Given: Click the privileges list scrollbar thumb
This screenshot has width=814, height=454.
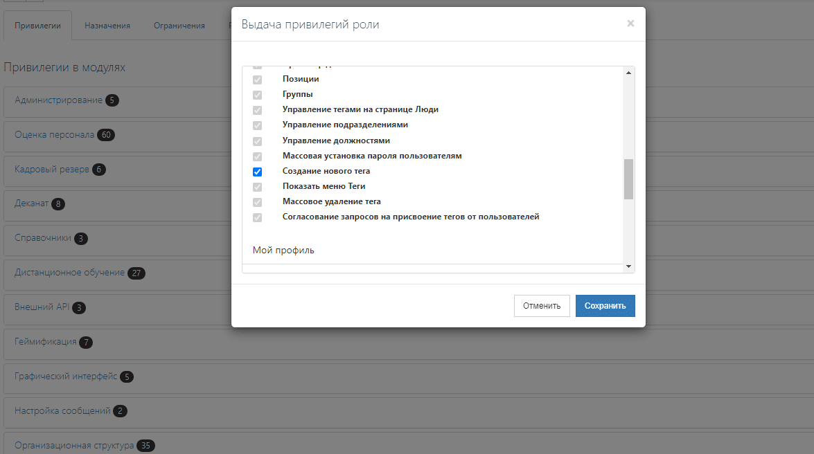Looking at the screenshot, I should (x=628, y=179).
